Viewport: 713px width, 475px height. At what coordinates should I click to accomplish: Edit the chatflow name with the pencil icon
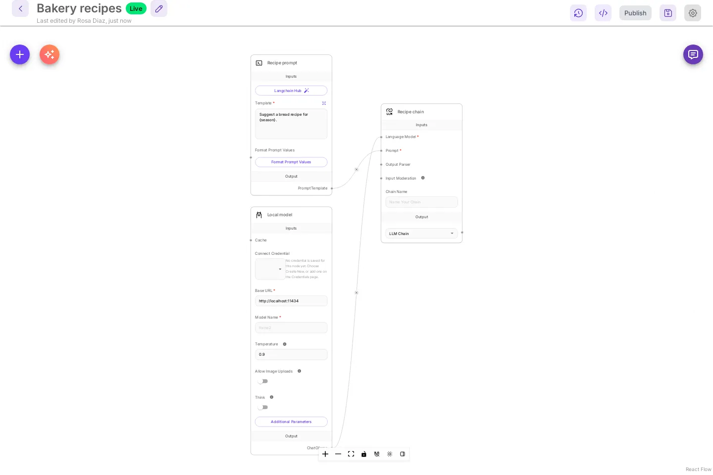point(159,8)
